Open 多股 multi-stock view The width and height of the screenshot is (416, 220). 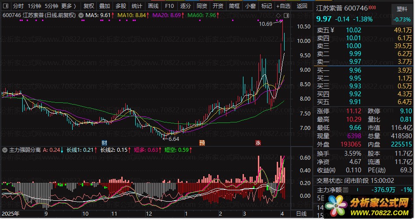coord(121,6)
